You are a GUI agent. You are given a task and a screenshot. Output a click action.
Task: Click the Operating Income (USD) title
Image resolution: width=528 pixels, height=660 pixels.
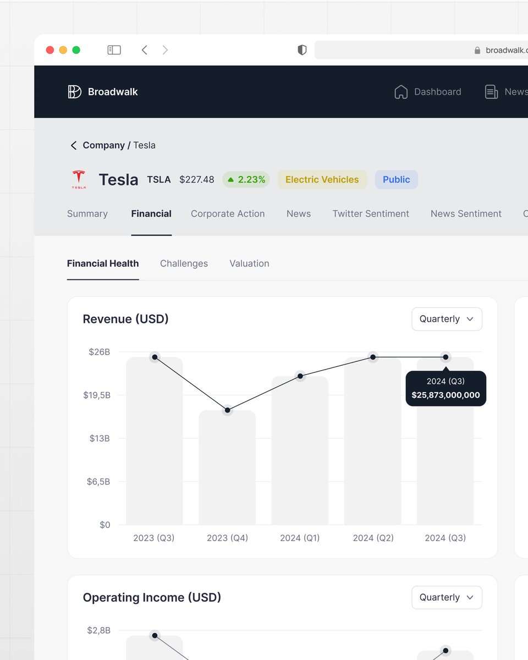coord(152,597)
